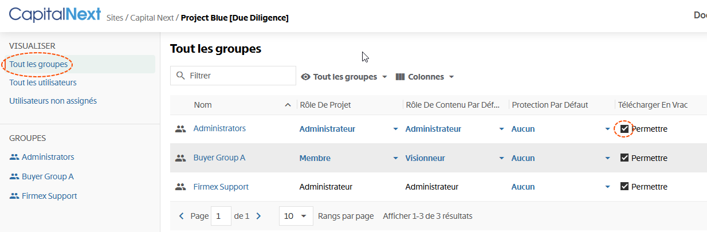The width and height of the screenshot is (707, 232).
Task: Open default protection dropdown for Firmex Support
Action: point(607,187)
